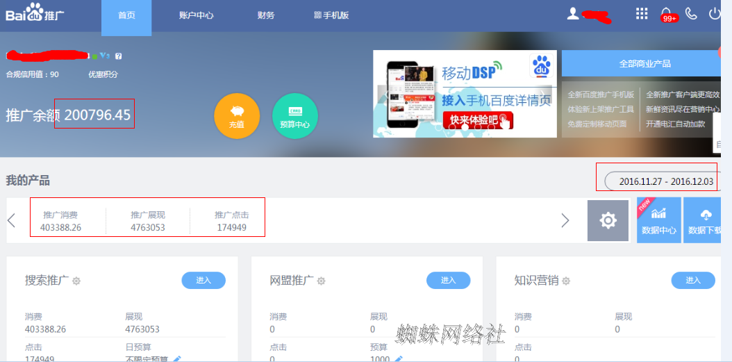
Task: Click the 我的产品 heading
Action: click(28, 180)
